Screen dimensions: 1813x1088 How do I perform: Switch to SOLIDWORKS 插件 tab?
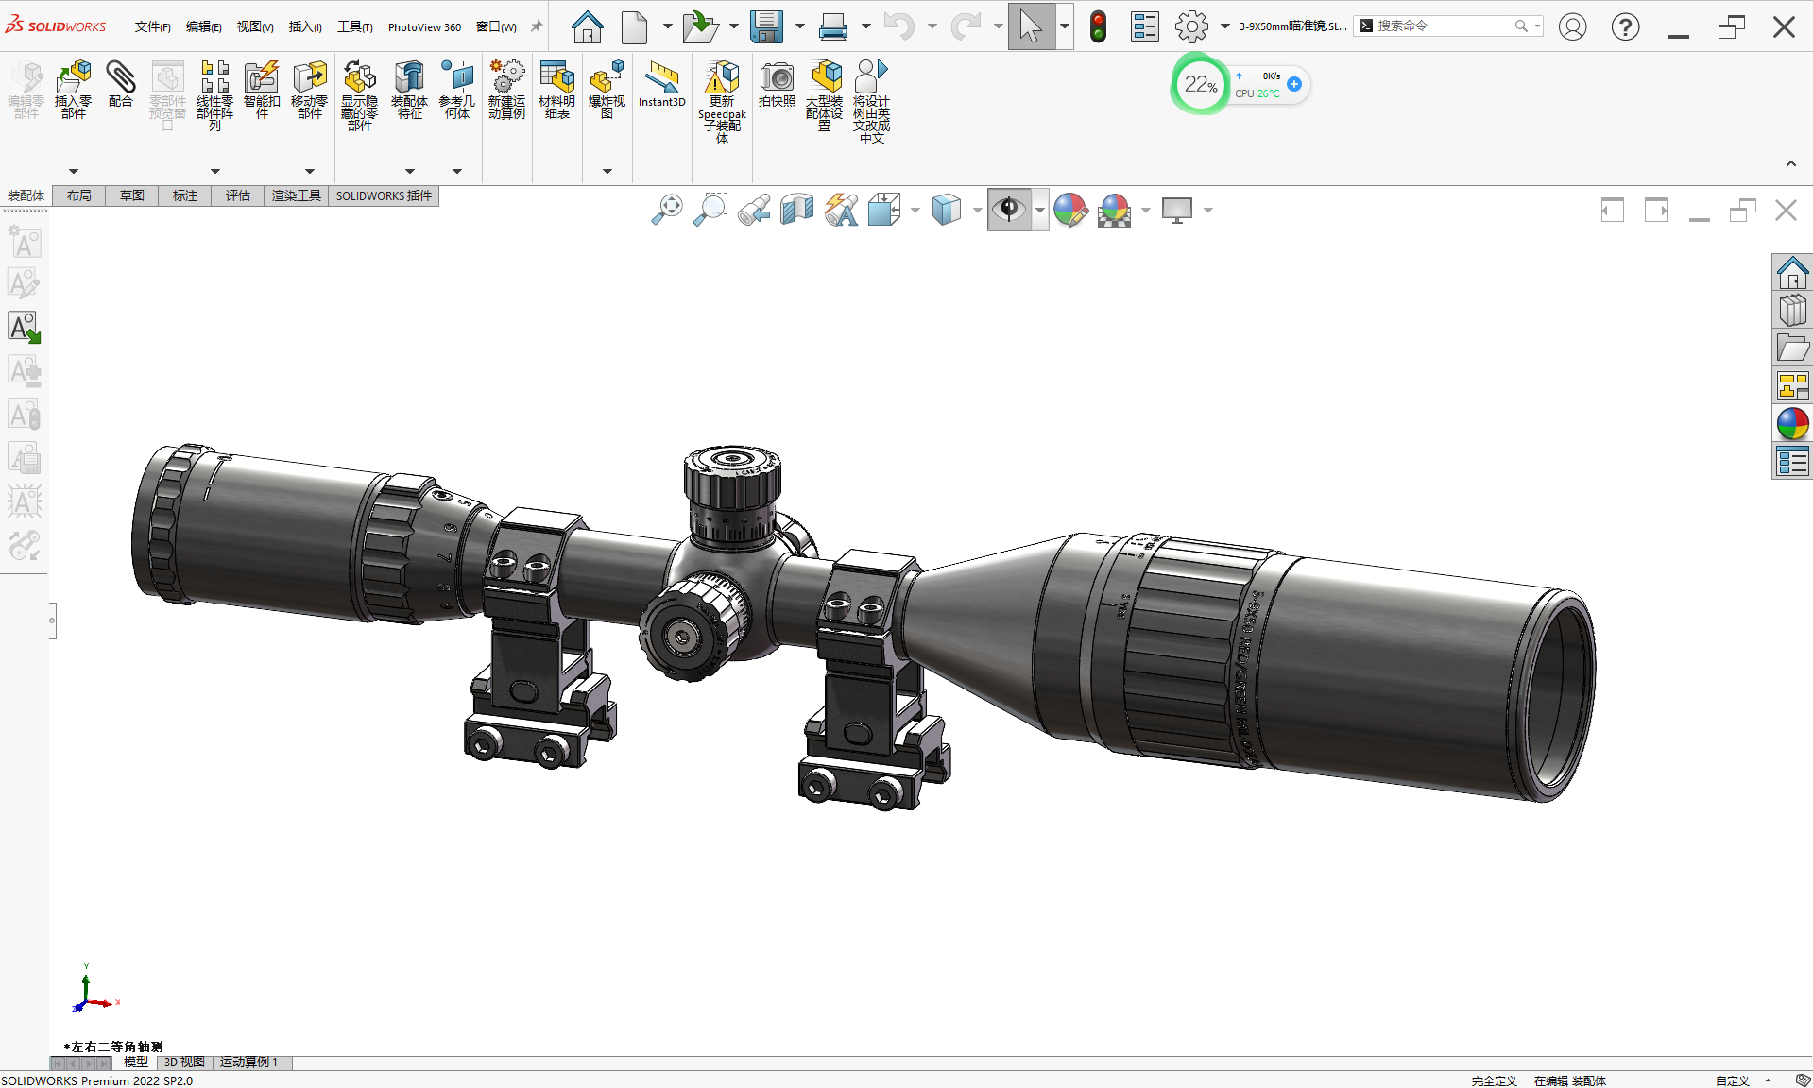[384, 195]
